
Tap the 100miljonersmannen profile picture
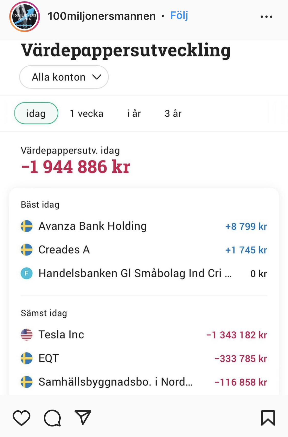coord(25,17)
